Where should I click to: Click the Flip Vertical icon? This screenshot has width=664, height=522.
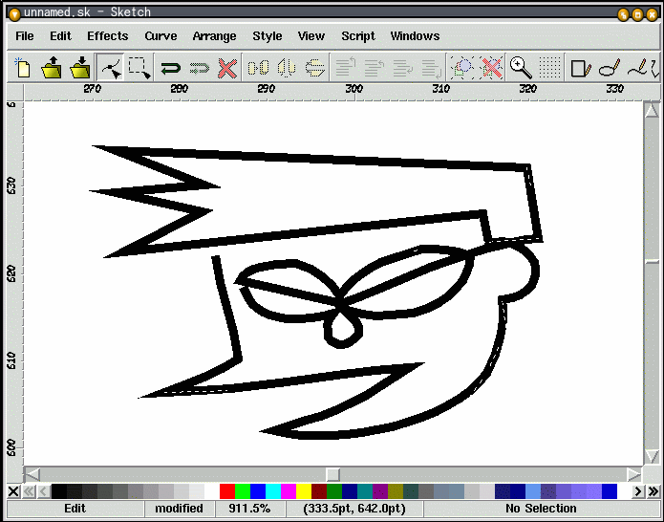point(314,68)
